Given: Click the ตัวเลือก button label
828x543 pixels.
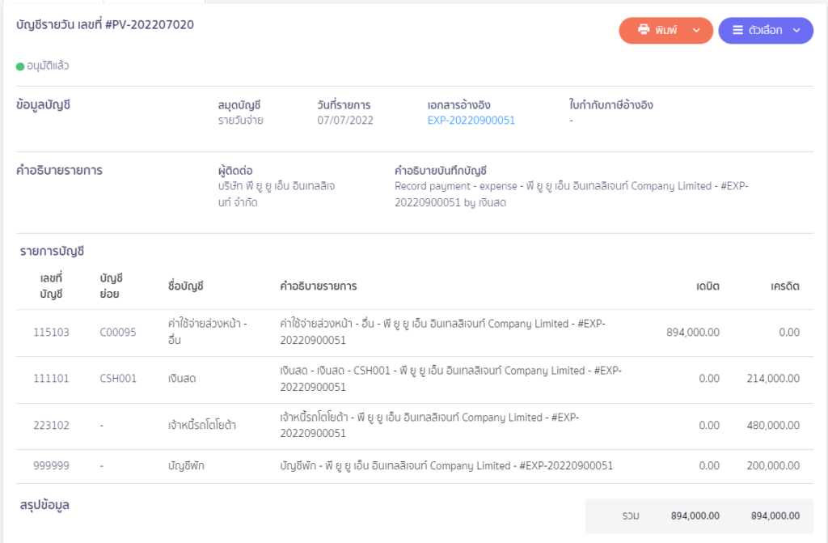Looking at the screenshot, I should click(x=765, y=30).
